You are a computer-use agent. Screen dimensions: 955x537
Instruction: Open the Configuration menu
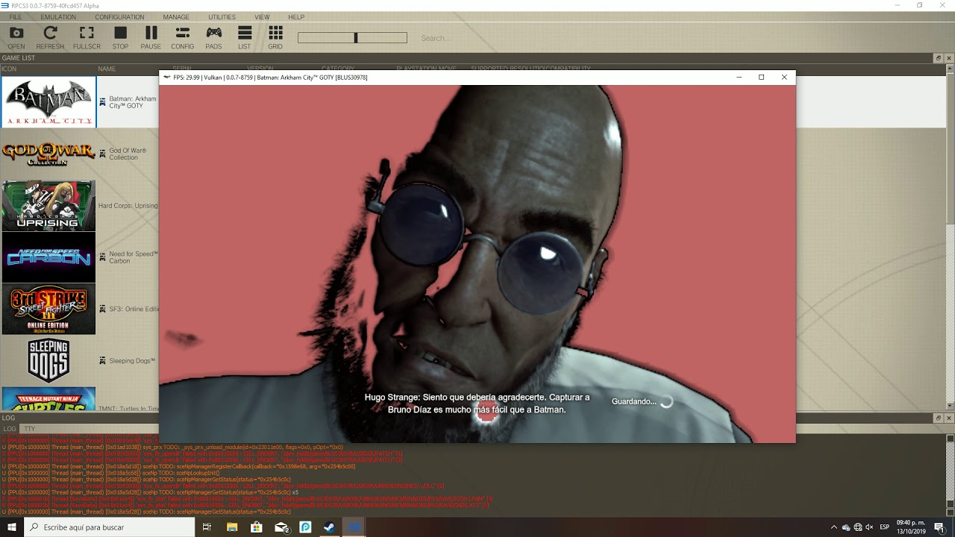(x=119, y=17)
